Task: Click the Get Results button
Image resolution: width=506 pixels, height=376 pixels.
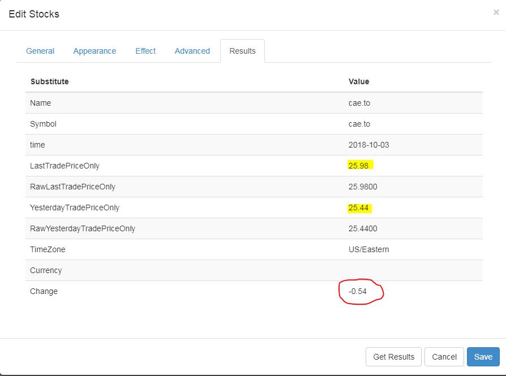Action: 393,357
